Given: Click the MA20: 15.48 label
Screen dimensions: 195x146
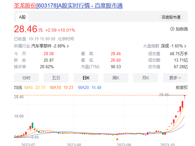Looking at the screenshot, I should point(90,87).
